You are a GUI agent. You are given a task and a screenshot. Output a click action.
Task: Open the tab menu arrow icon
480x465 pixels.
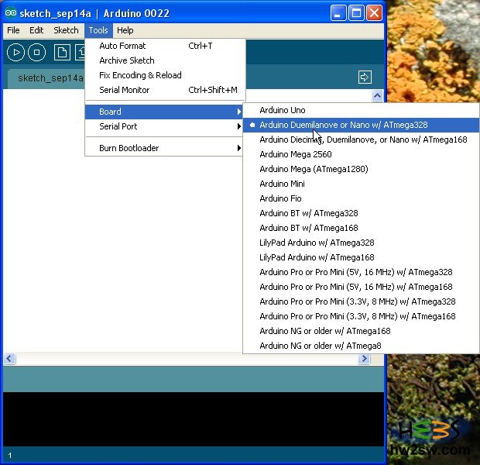pyautogui.click(x=365, y=77)
